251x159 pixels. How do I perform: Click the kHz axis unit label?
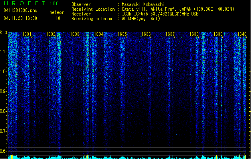click(x=4, y=32)
